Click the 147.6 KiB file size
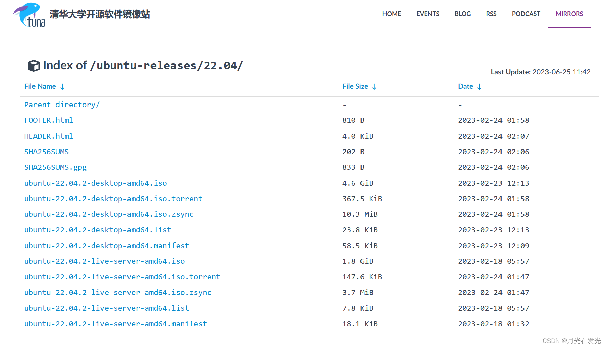The height and width of the screenshot is (347, 606). click(x=362, y=277)
